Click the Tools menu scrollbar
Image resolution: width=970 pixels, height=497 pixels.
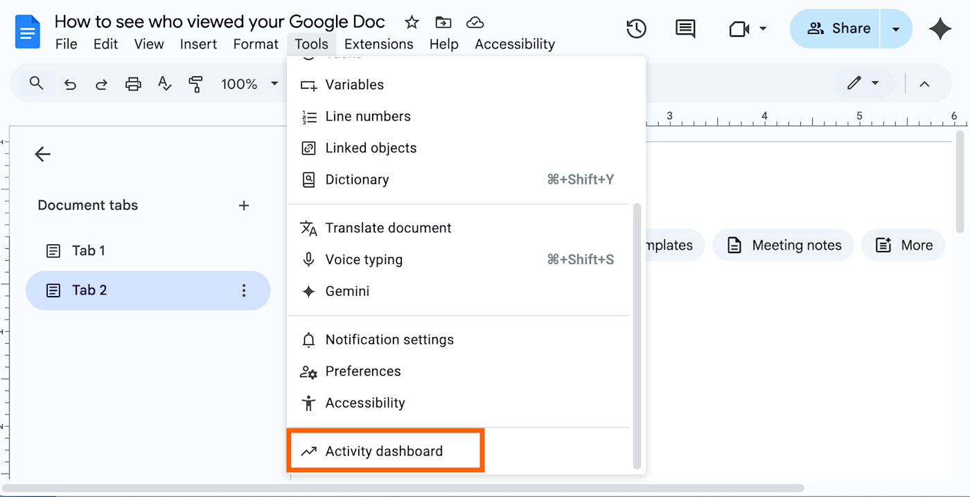[637, 336]
